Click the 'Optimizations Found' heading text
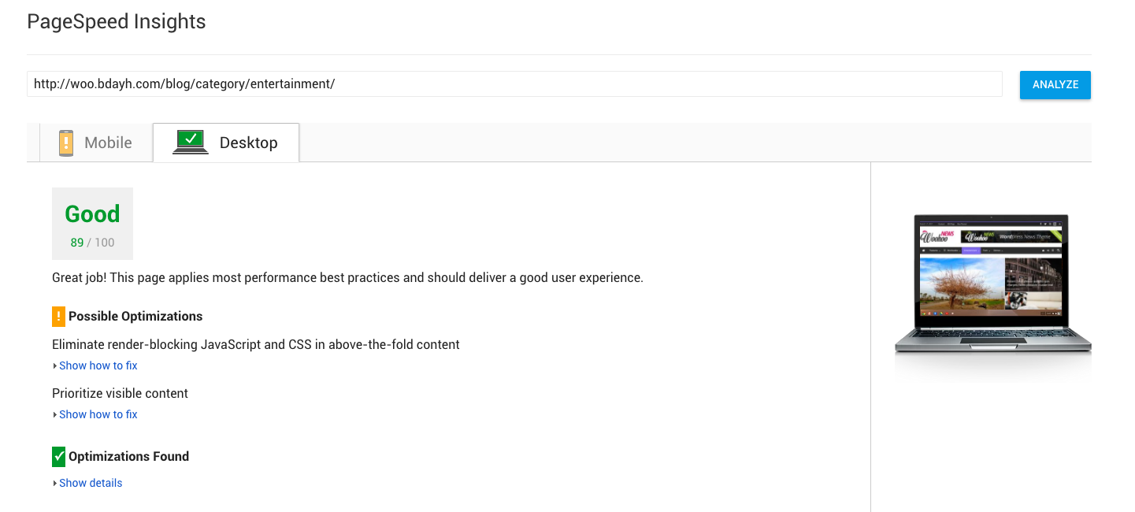The height and width of the screenshot is (512, 1135). click(128, 456)
